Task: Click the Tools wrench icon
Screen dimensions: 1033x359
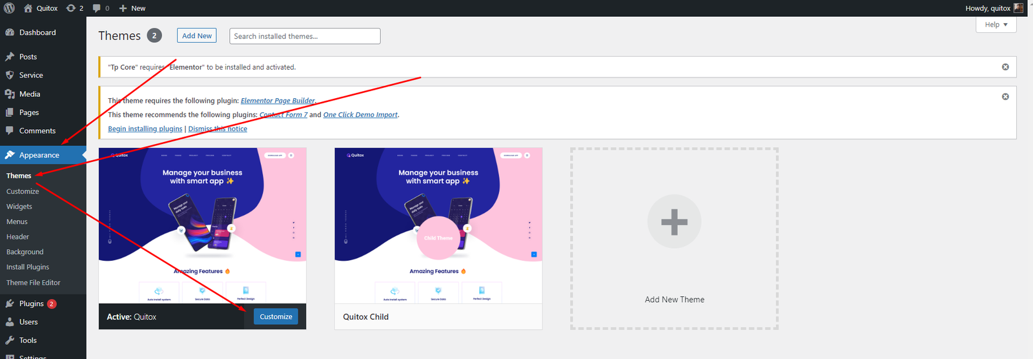Action: click(x=10, y=340)
